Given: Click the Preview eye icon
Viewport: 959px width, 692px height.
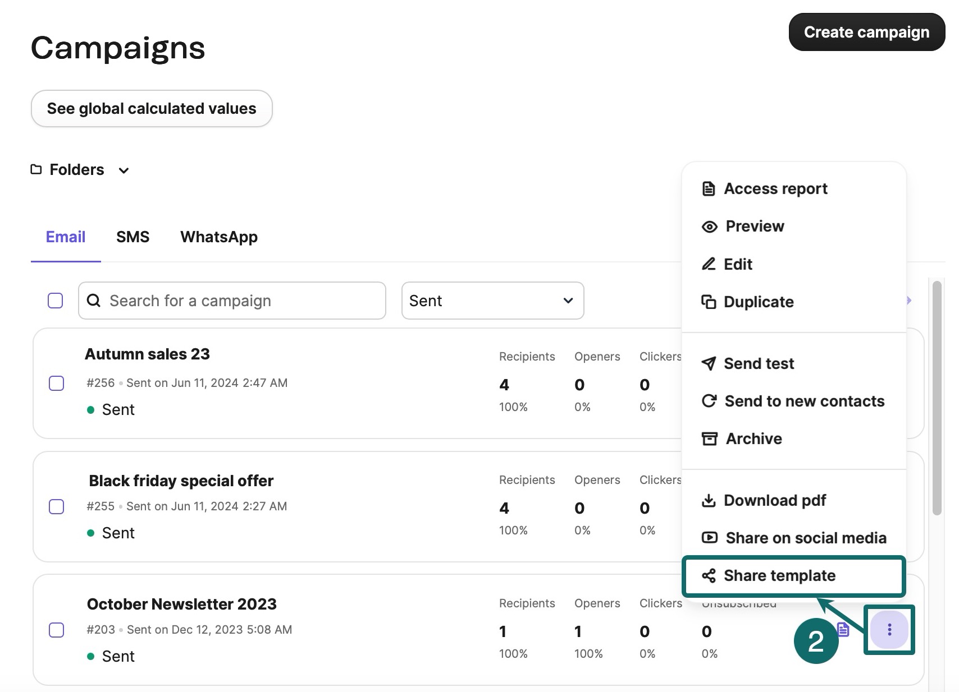Looking at the screenshot, I should coord(709,227).
